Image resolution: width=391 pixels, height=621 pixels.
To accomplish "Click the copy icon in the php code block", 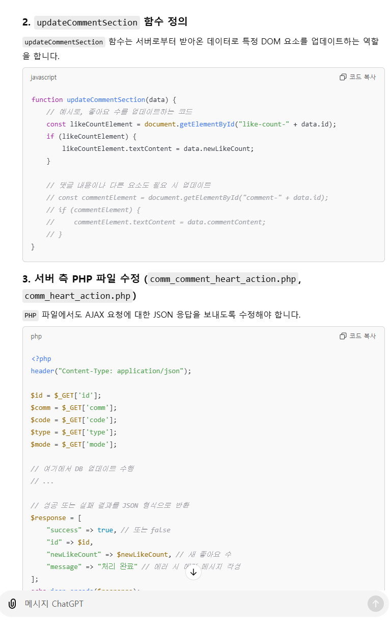I will (343, 336).
